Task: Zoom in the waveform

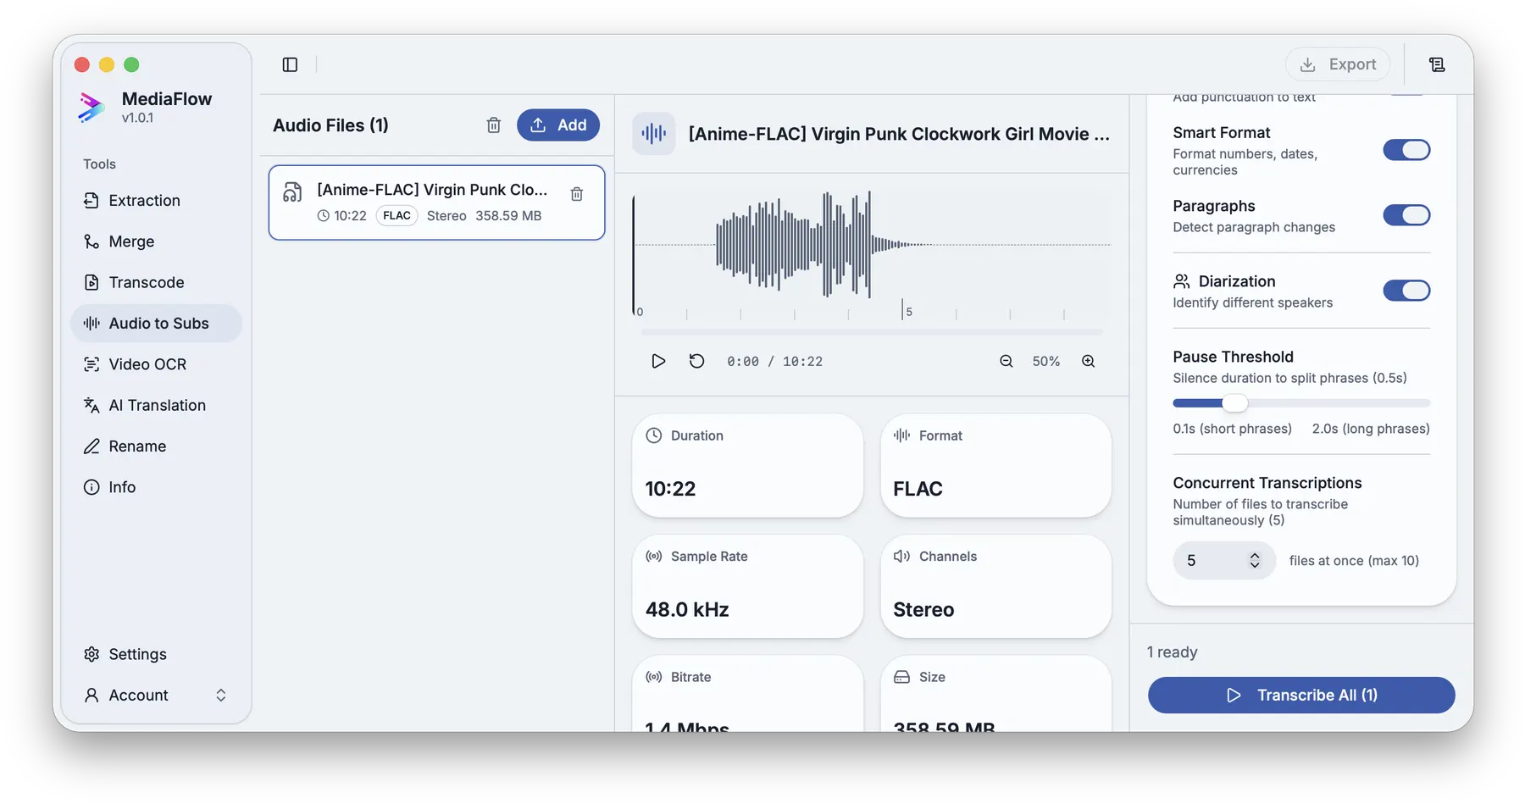Action: point(1089,361)
